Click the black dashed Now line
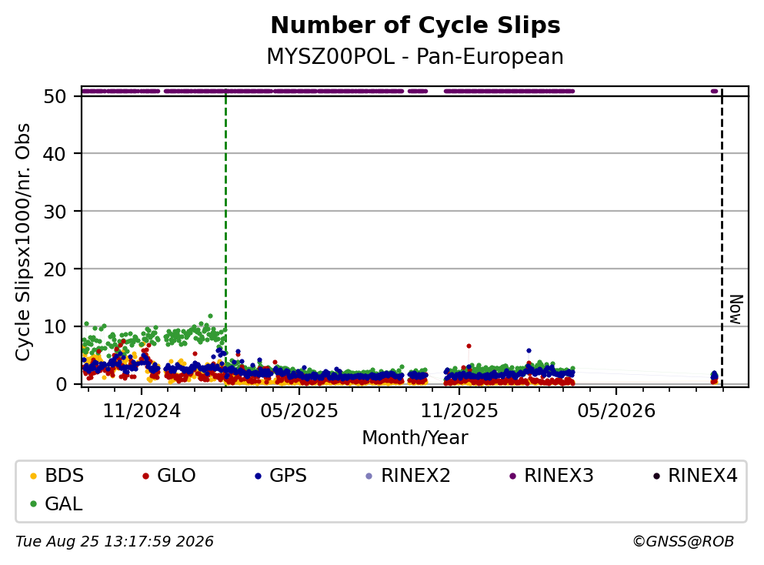Viewport: 764px width, 565px height. [x=722, y=239]
